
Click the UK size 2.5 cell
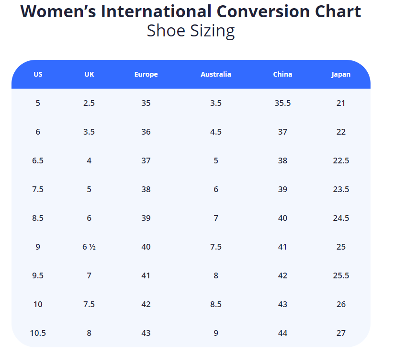click(x=89, y=103)
